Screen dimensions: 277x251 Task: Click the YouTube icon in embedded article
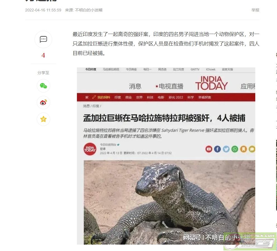pos(209,149)
